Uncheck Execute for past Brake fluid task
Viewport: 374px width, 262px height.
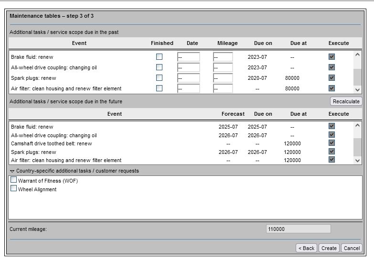(331, 57)
